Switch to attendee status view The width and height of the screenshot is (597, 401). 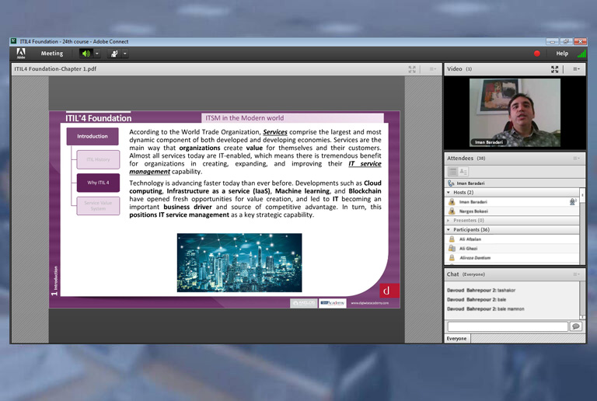[x=463, y=171]
